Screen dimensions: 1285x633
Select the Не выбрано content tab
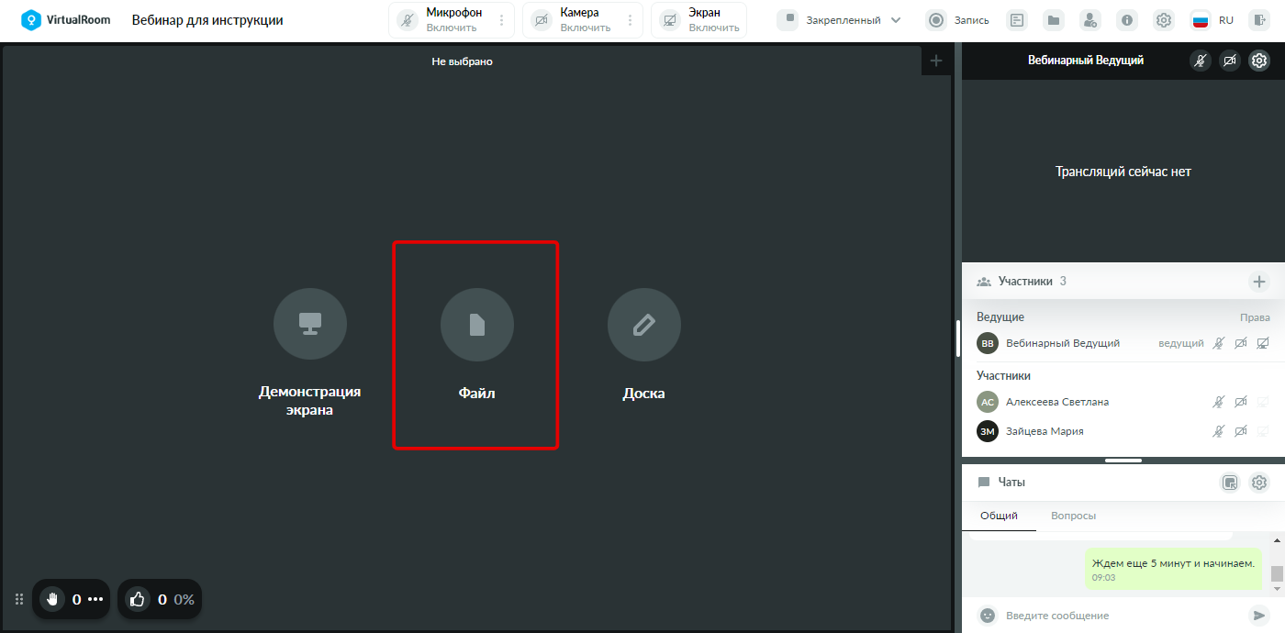click(463, 61)
